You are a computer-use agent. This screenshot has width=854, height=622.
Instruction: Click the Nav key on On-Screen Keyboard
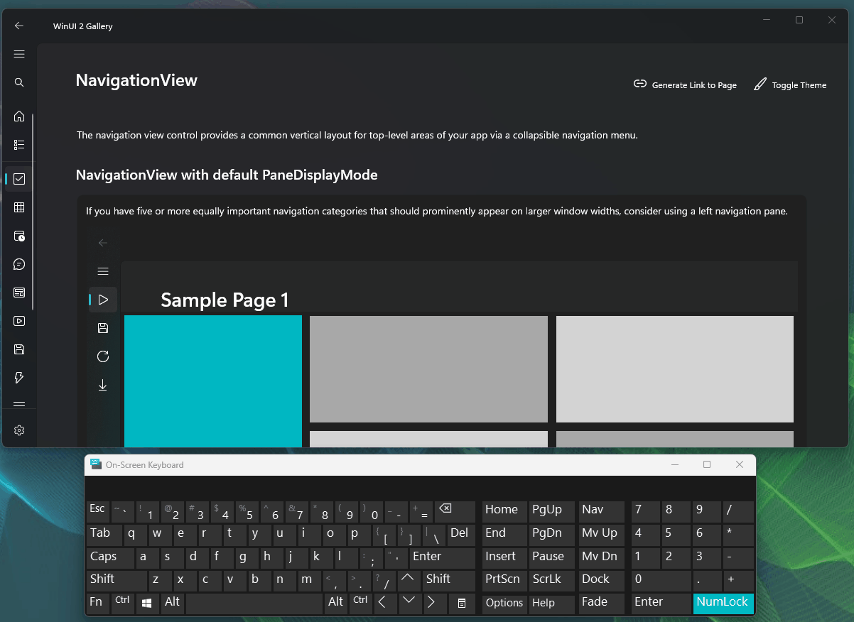tap(601, 511)
